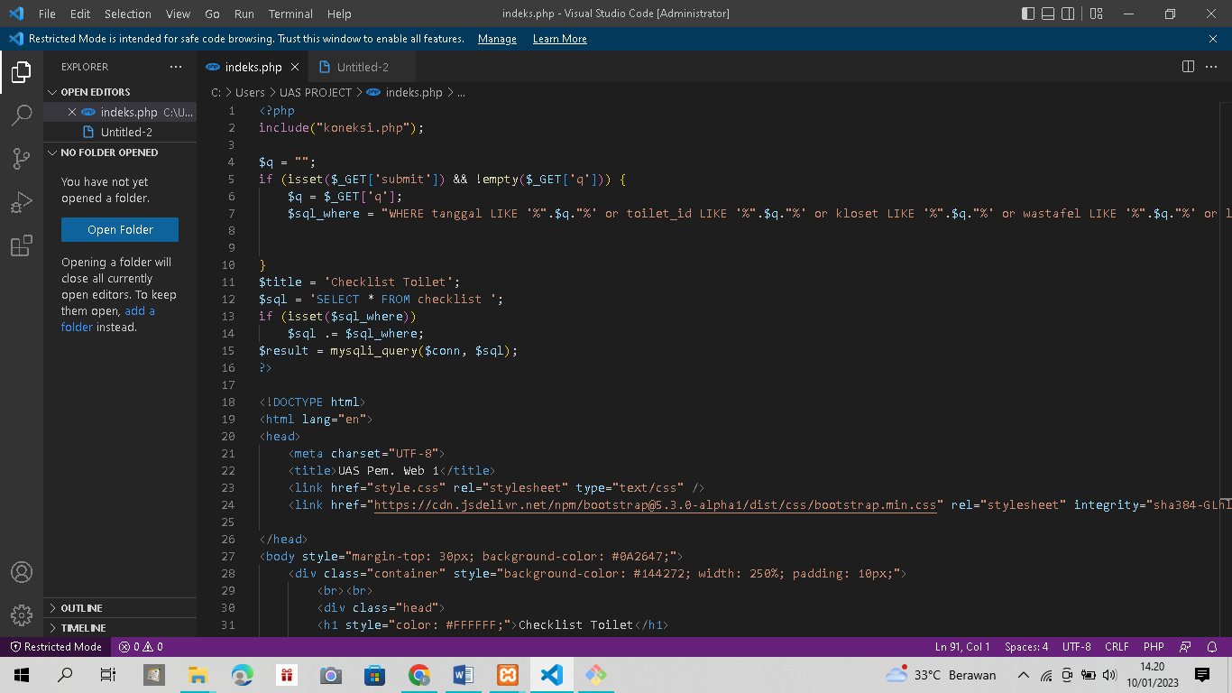Open the Terminal menu
The height and width of the screenshot is (693, 1232).
pos(290,14)
